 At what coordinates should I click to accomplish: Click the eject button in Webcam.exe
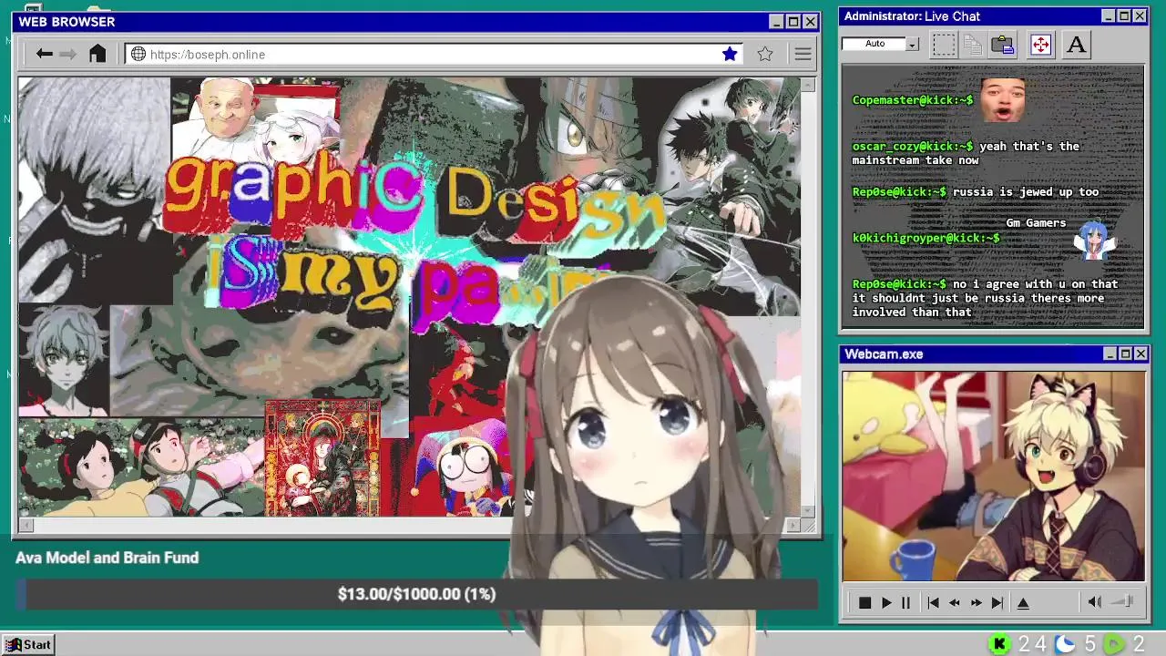1023,602
